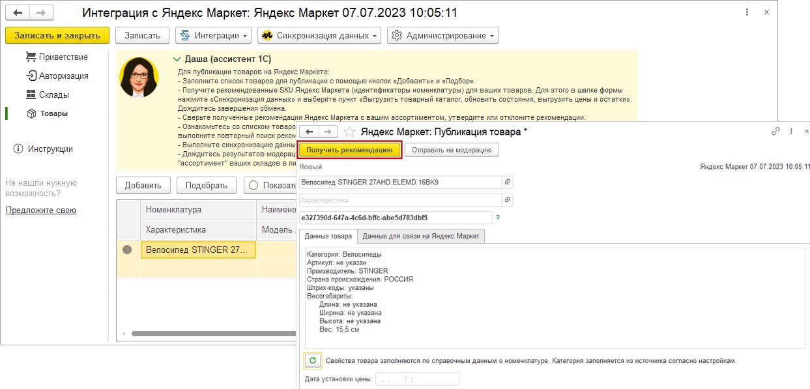Switch to Данные для связи на Яндекс Маркет tab
This screenshot has width=810, height=389.
click(421, 236)
